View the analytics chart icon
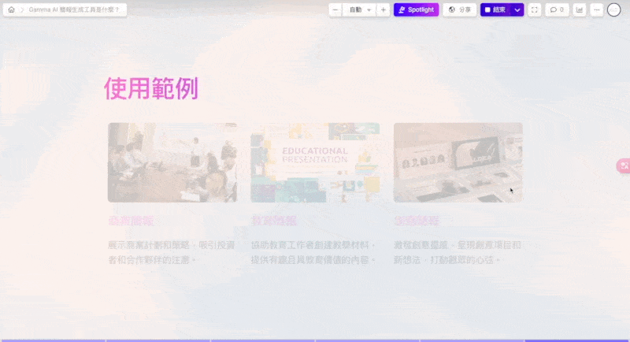Screen dimensions: 630x342 coord(580,9)
